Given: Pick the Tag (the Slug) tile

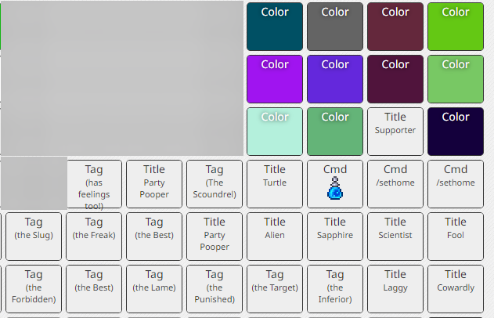Looking at the screenshot, I should point(34,237).
